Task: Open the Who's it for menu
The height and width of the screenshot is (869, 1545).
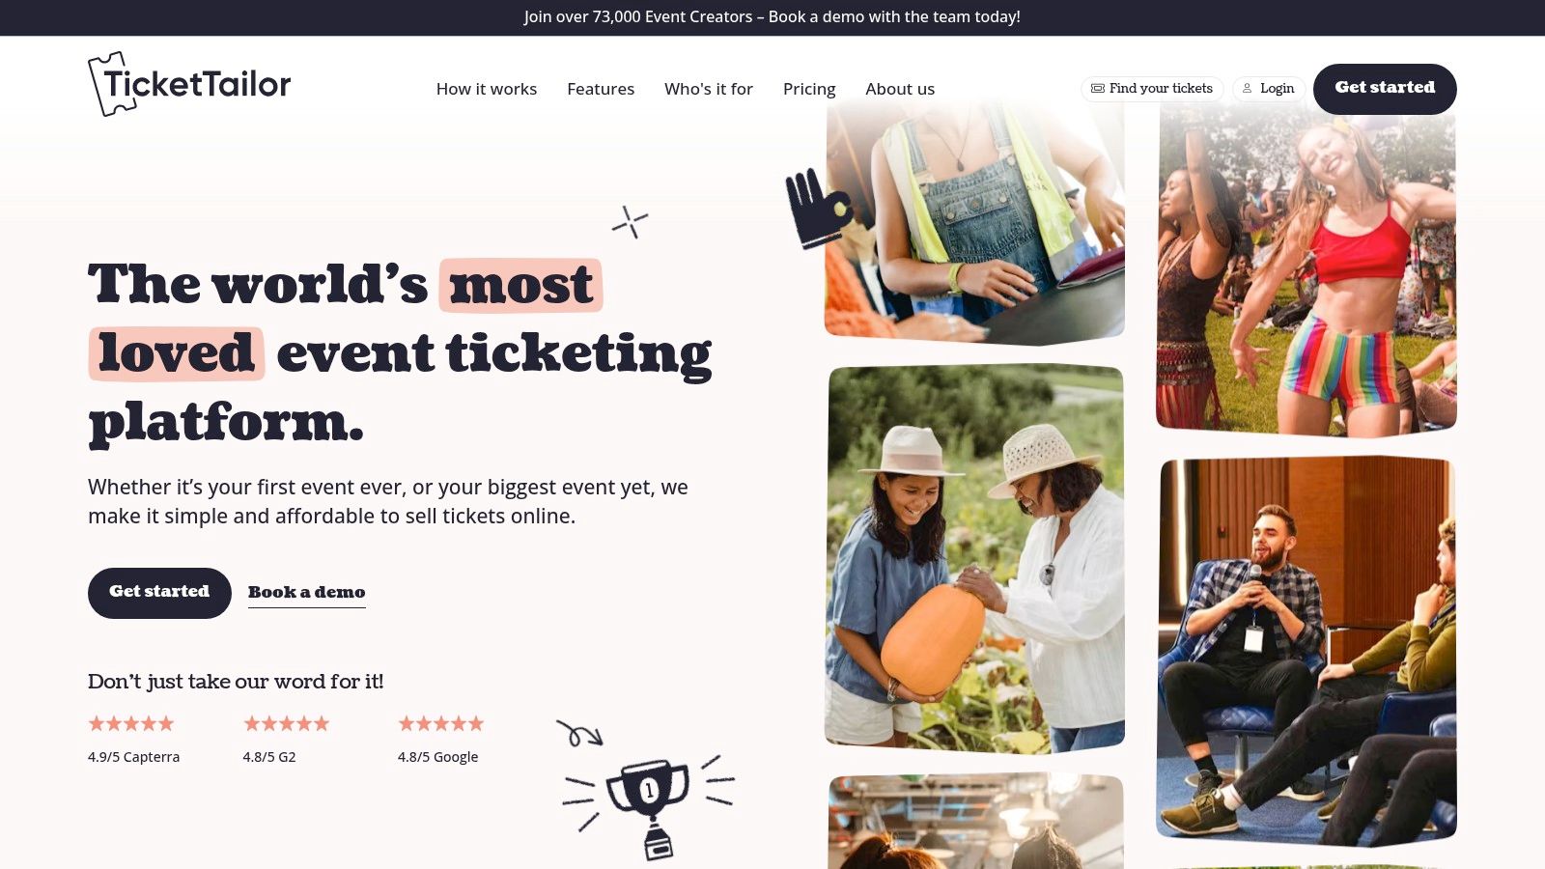Action: pyautogui.click(x=709, y=89)
